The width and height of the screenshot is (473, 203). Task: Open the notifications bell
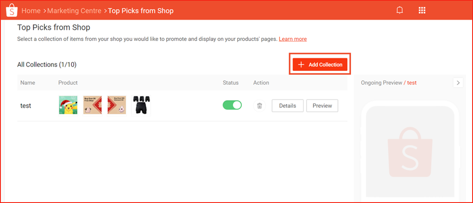399,10
